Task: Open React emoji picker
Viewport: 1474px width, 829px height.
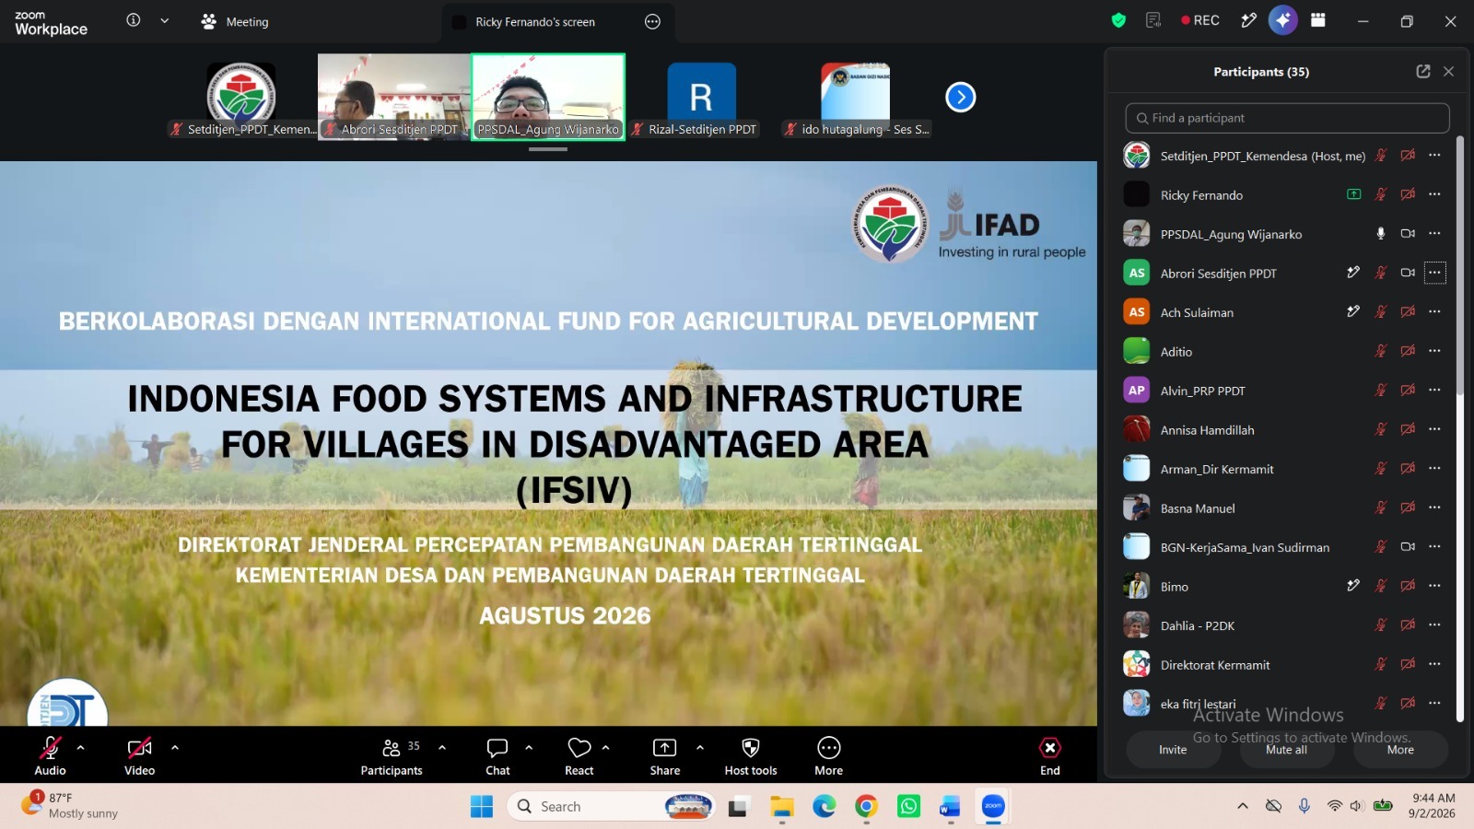Action: 579,755
